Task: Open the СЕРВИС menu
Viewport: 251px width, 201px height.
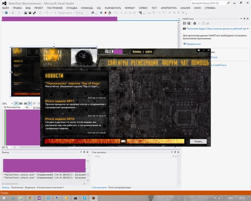Action: [x=143, y=8]
